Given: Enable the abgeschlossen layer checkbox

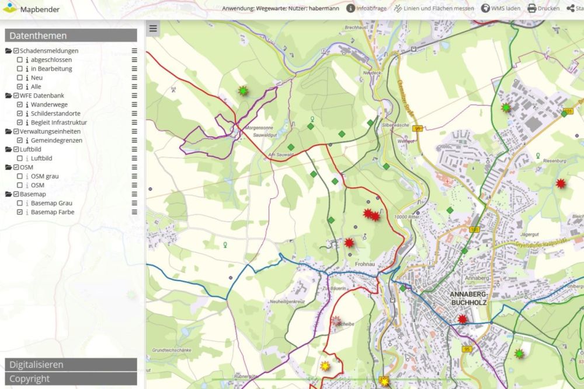Looking at the screenshot, I should pyautogui.click(x=20, y=59).
